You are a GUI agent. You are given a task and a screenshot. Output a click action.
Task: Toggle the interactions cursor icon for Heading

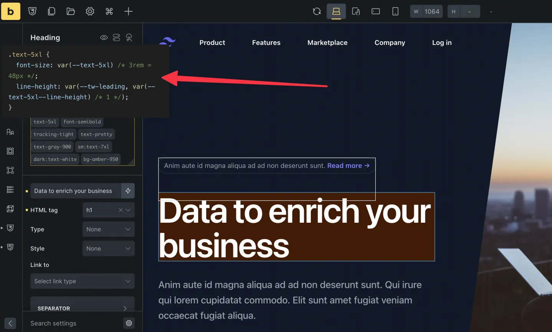(129, 37)
